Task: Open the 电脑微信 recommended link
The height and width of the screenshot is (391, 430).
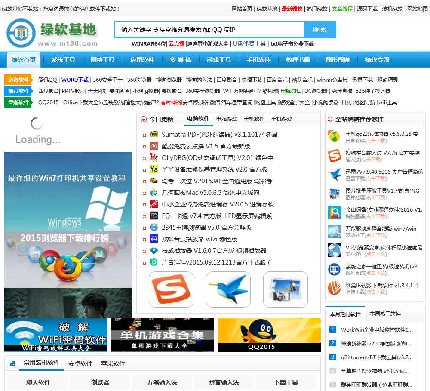Action: [x=291, y=91]
